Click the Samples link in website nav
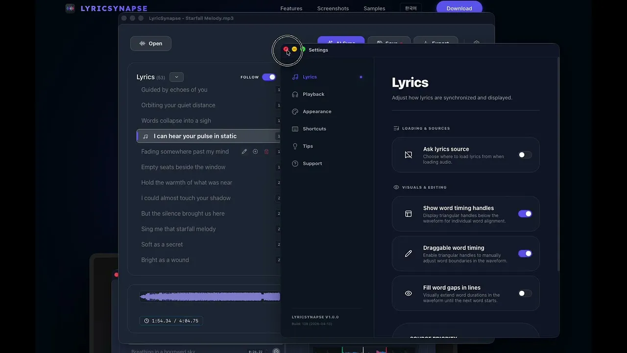This screenshot has width=627, height=353. [x=374, y=8]
